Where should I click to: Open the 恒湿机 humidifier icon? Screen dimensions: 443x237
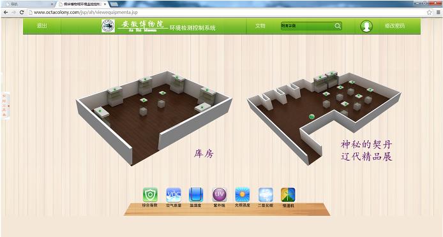pos(288,195)
